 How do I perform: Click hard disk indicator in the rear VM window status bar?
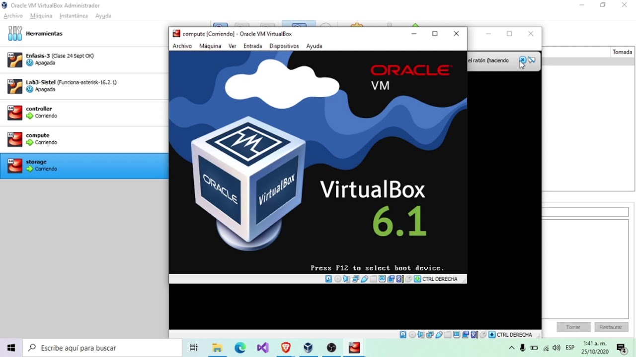point(403,334)
